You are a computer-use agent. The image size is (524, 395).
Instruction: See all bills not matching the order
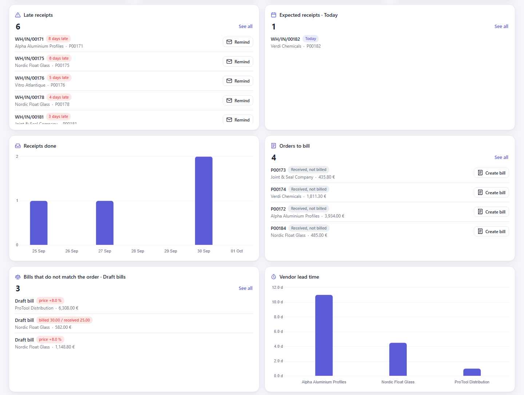246,288
